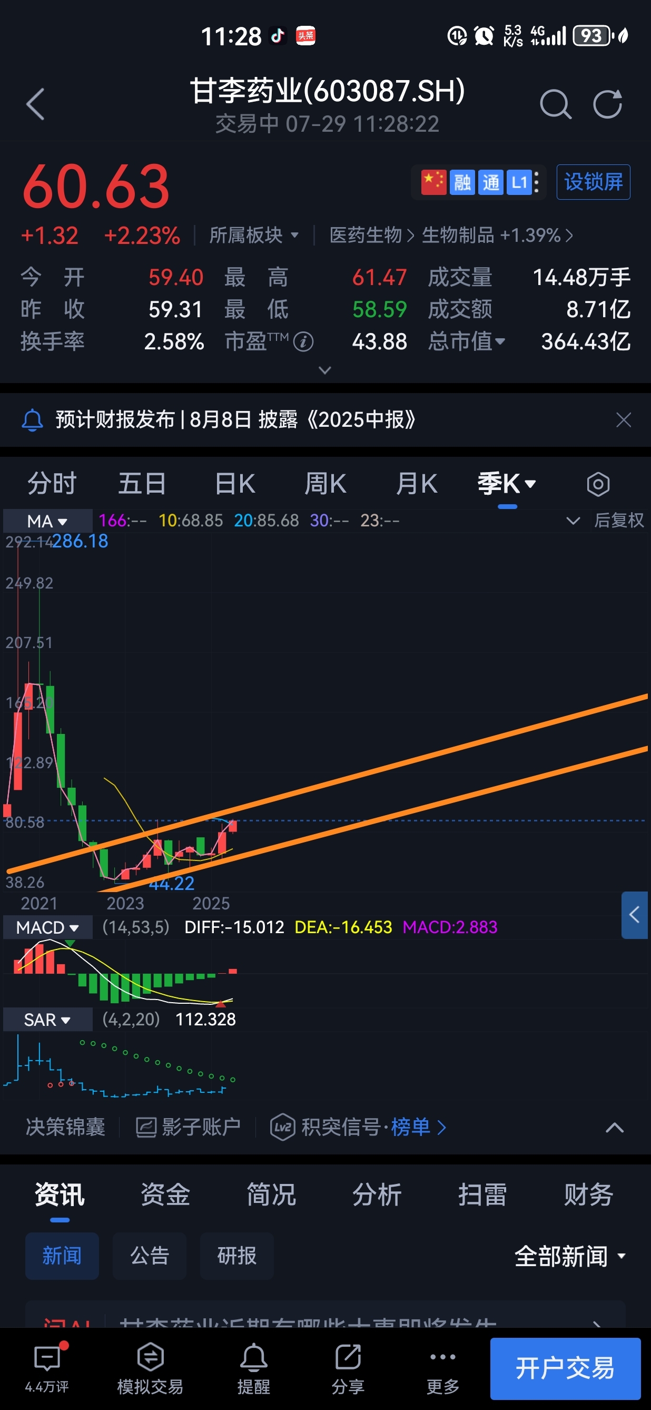This screenshot has width=651, height=1410.
Task: Tap the 60.63 current price
Action: tap(96, 187)
